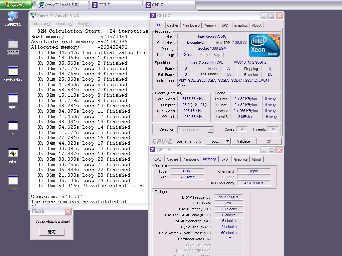
Task: Minimize the top CPU-Z window
Action: tap(264, 16)
